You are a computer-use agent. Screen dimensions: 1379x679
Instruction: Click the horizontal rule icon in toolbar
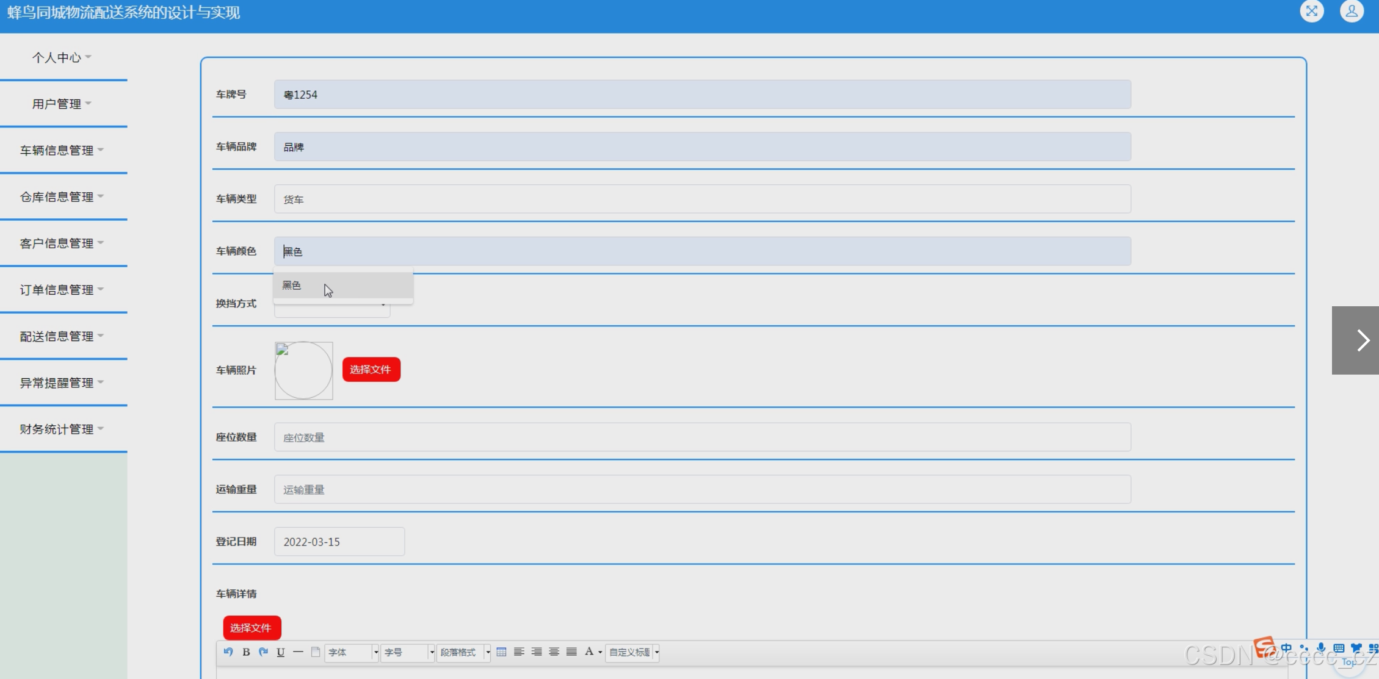point(298,652)
